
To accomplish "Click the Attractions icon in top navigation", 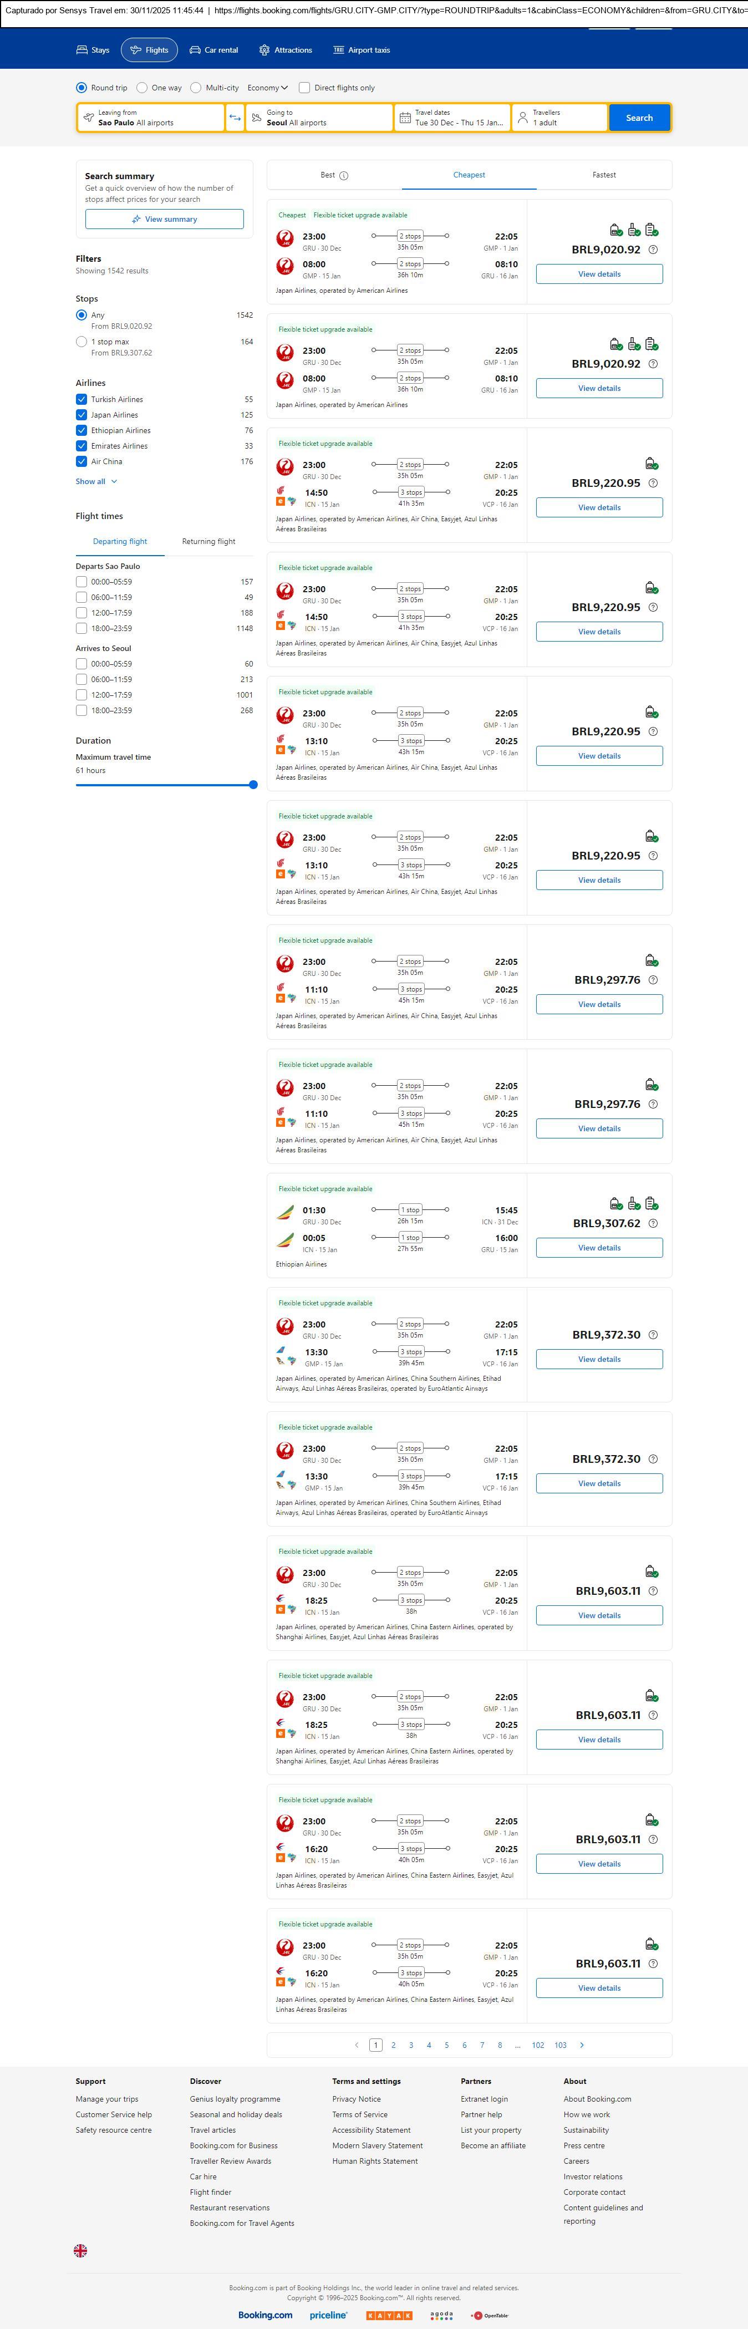I will 264,50.
